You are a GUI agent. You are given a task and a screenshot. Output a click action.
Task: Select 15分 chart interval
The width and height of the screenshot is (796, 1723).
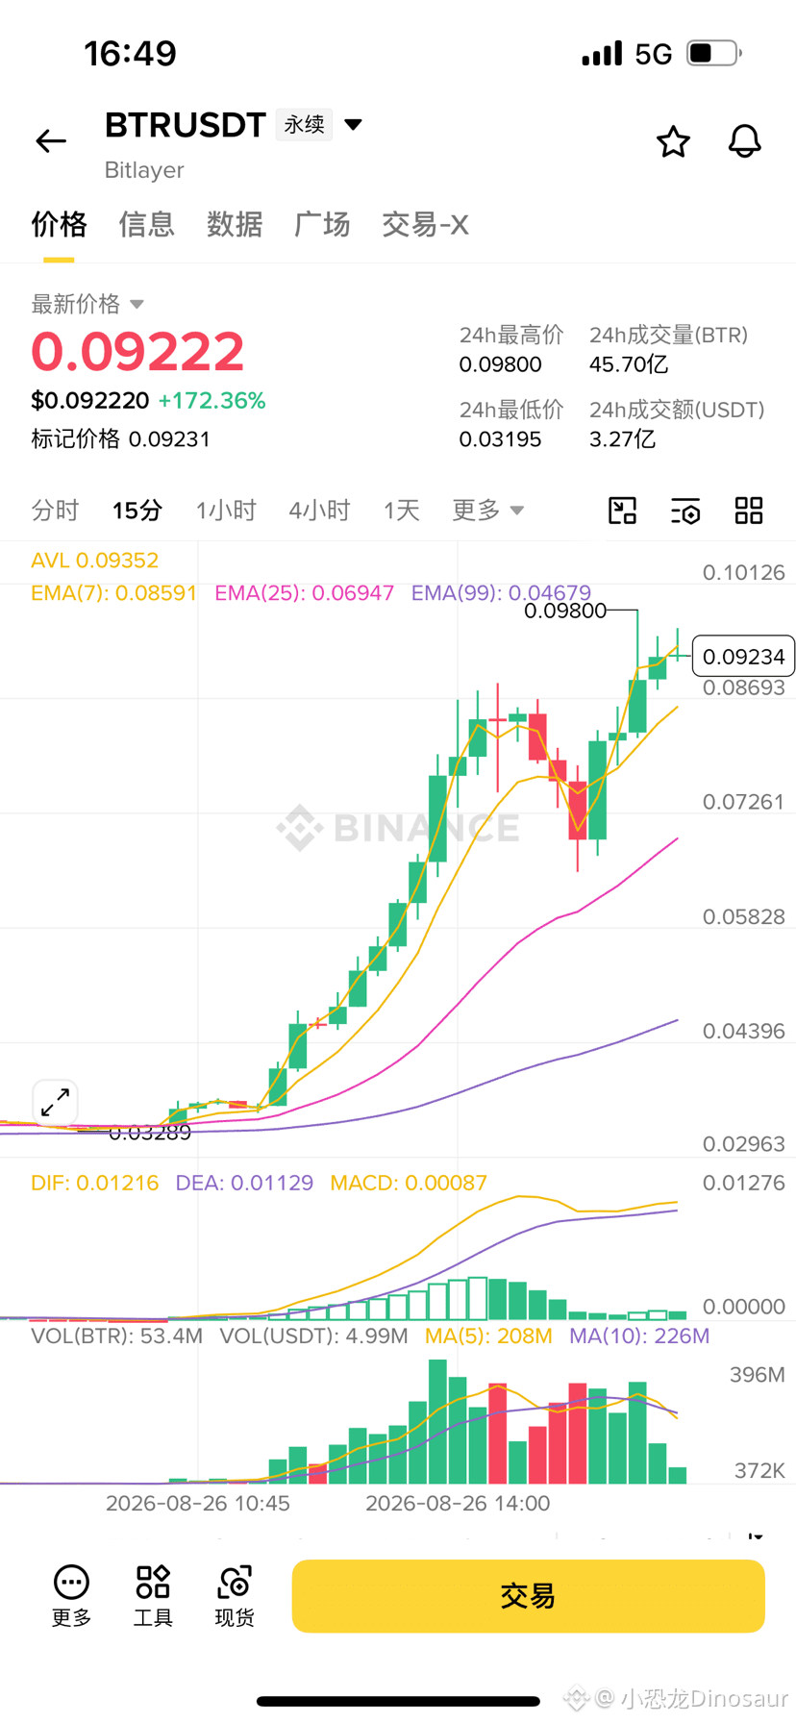click(x=137, y=510)
